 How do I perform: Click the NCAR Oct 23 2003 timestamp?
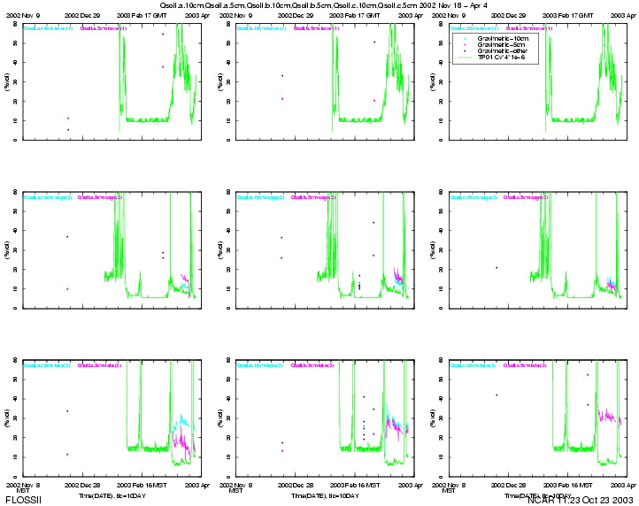point(581,501)
